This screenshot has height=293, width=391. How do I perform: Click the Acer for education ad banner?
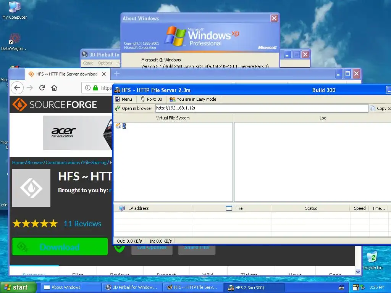coord(78,132)
